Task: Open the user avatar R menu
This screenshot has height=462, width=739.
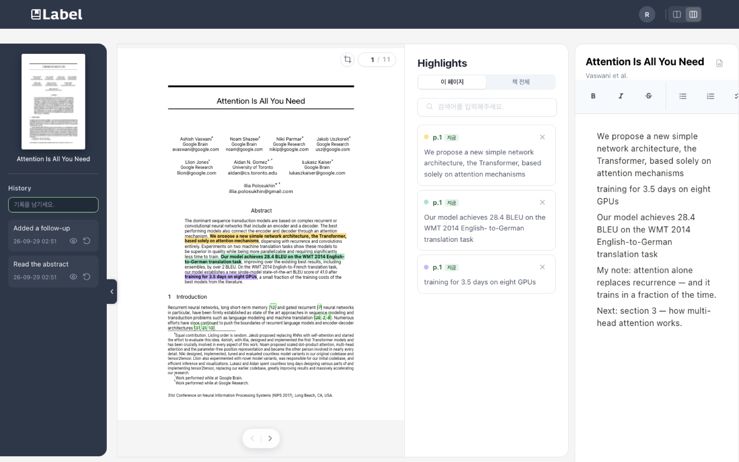Action: click(647, 14)
